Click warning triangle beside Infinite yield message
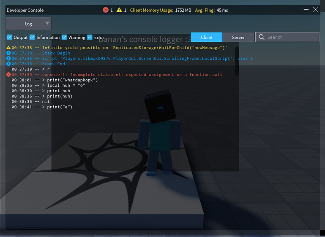 pos(8,48)
